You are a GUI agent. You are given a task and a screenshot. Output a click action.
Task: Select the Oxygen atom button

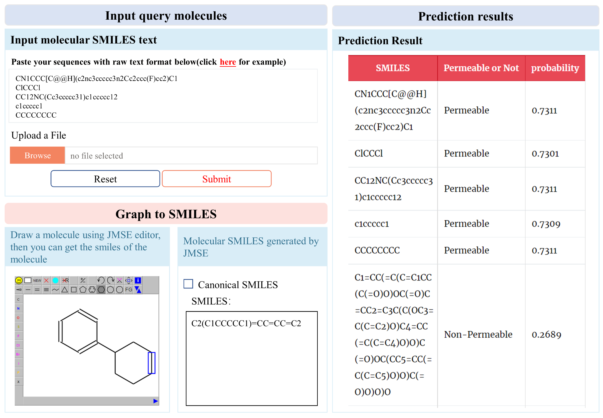[19, 318]
